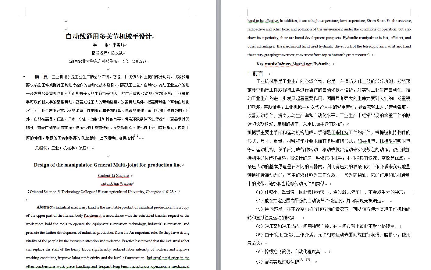Click the bold 'Abstract:' label
The image size is (431, 270).
point(46,207)
